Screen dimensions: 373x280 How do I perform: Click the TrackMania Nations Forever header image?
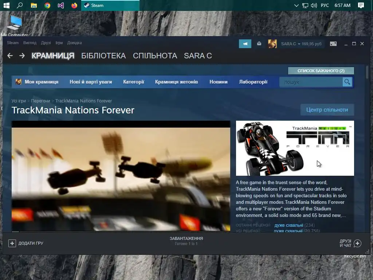tap(295, 148)
